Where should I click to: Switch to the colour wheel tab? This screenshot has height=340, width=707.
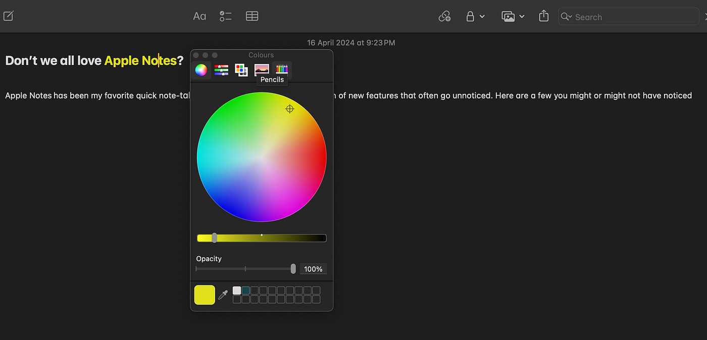(201, 70)
